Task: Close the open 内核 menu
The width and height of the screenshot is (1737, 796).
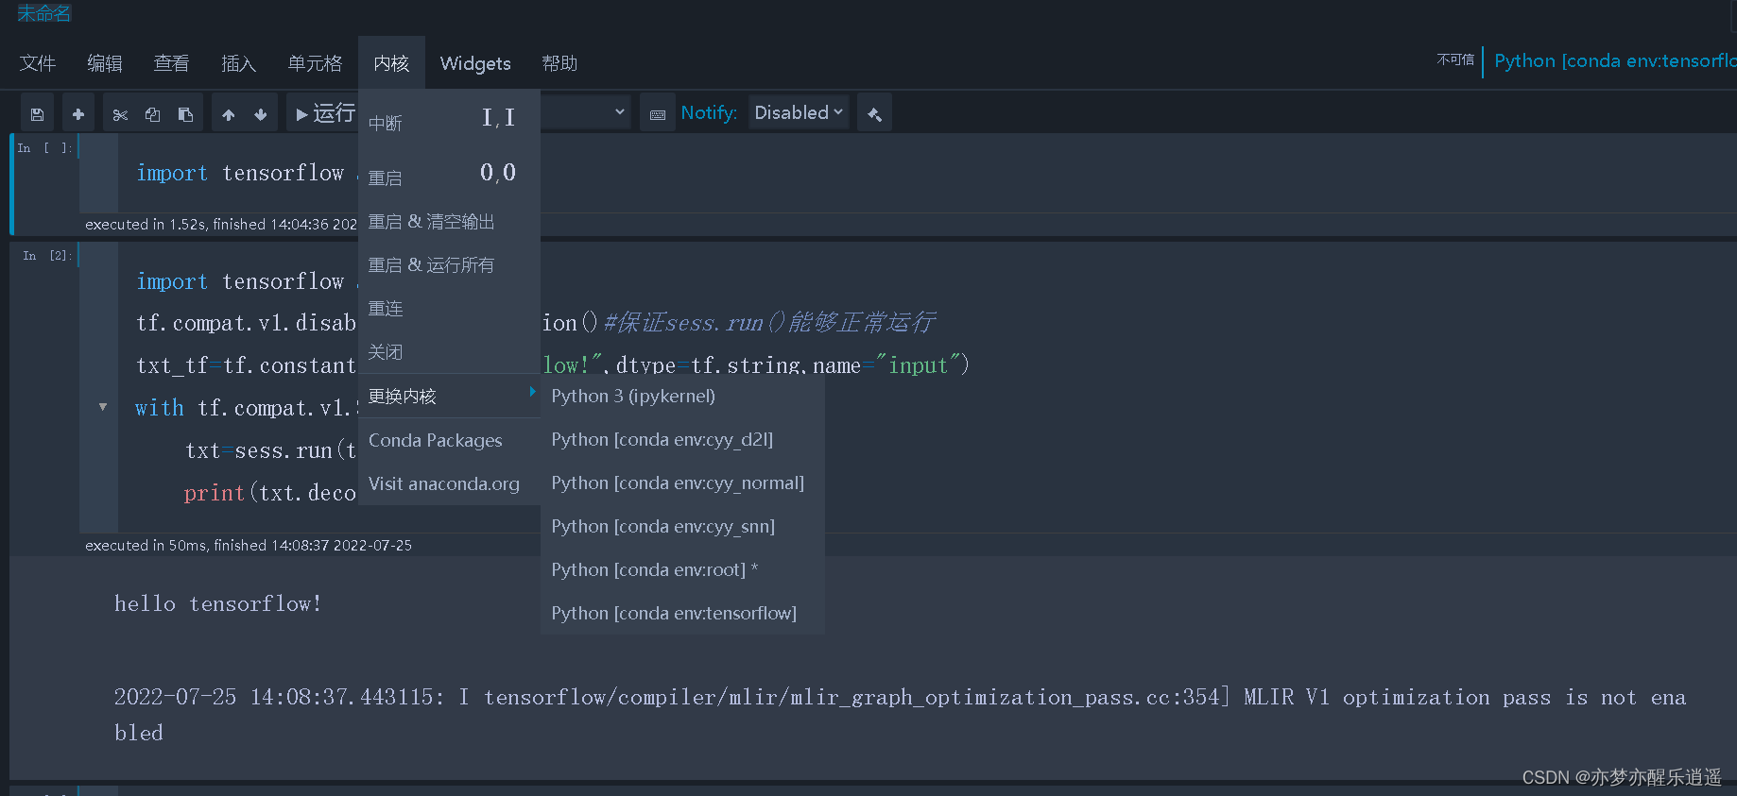Action: point(391,63)
